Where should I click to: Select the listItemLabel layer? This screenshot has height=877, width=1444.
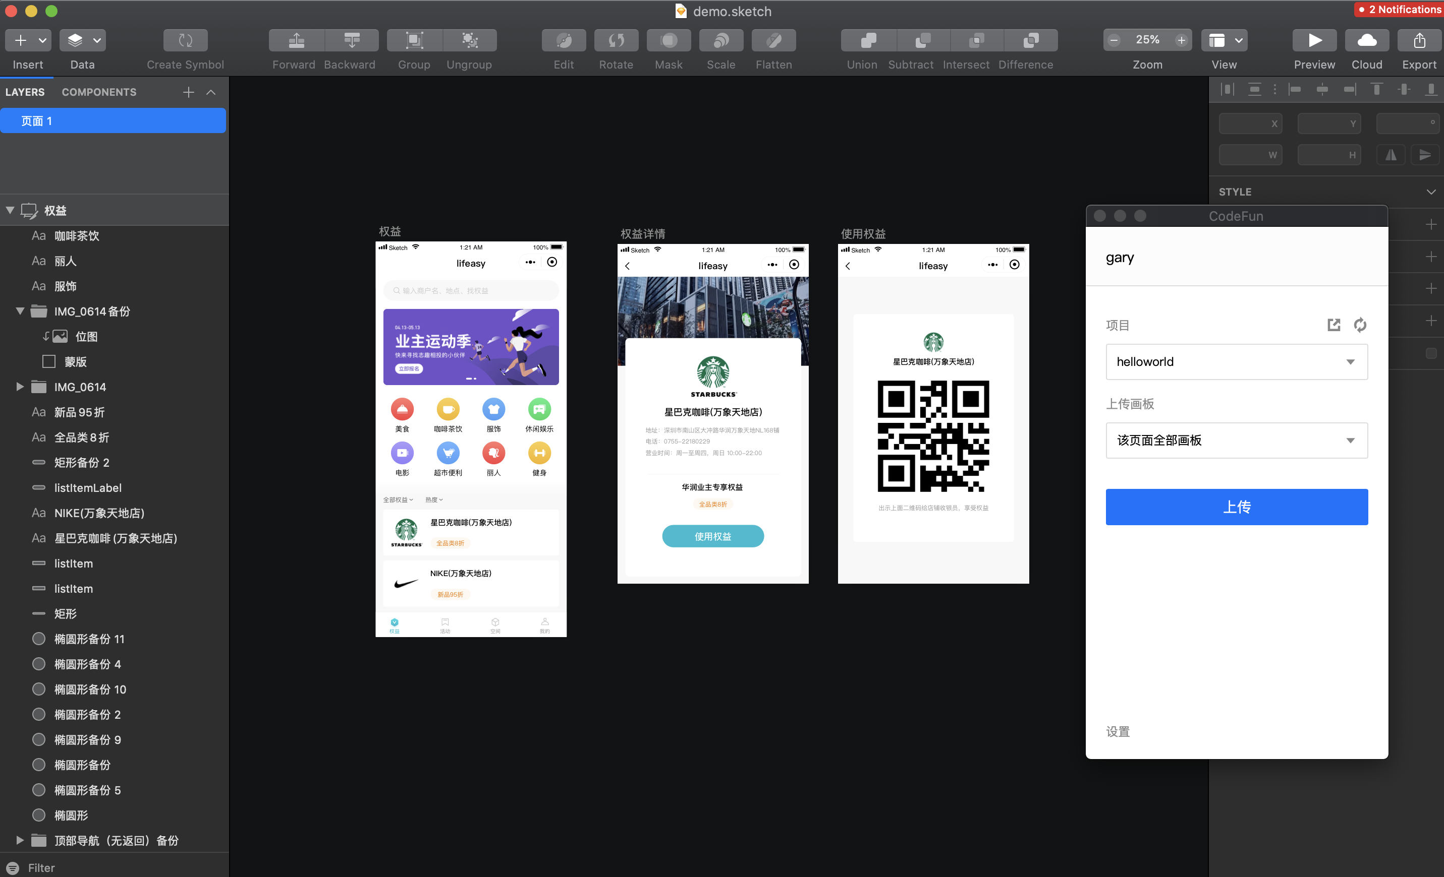(88, 488)
